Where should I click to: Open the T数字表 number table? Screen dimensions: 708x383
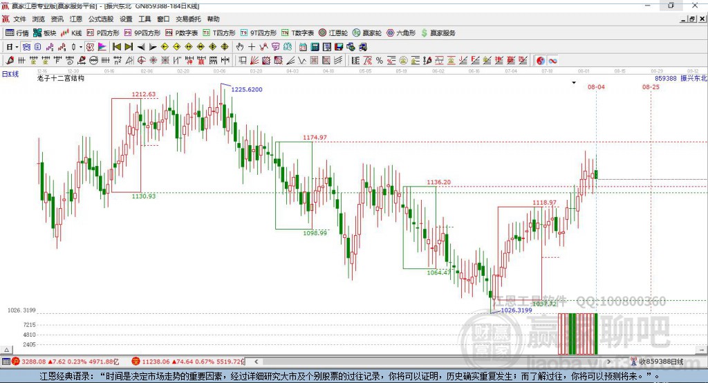coord(297,33)
